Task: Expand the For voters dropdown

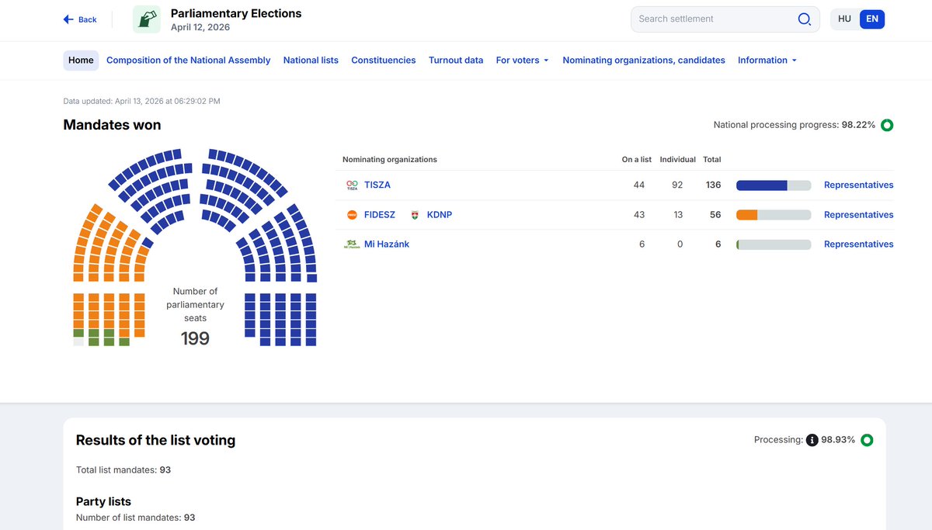Action: pyautogui.click(x=523, y=61)
